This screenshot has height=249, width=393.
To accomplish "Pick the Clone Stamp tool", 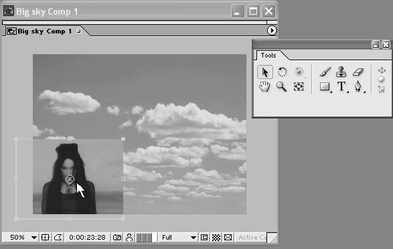I will [341, 72].
